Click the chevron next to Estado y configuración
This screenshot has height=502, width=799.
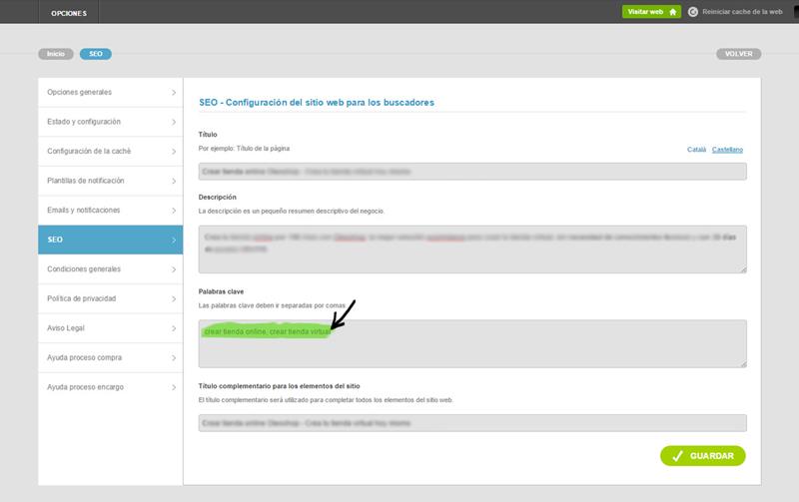point(174,122)
